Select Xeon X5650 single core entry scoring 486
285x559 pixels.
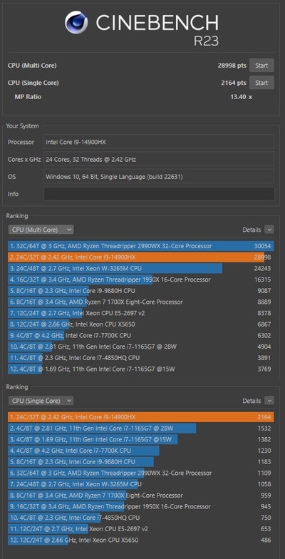pos(141,540)
